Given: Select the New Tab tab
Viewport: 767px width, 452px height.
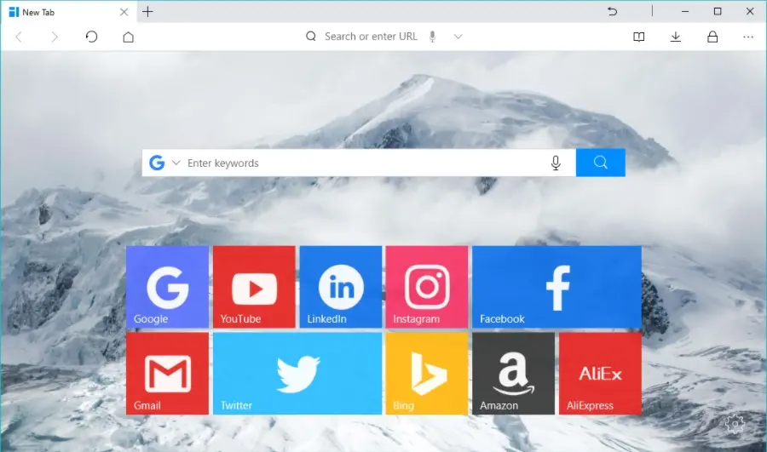Looking at the screenshot, I should 68,12.
